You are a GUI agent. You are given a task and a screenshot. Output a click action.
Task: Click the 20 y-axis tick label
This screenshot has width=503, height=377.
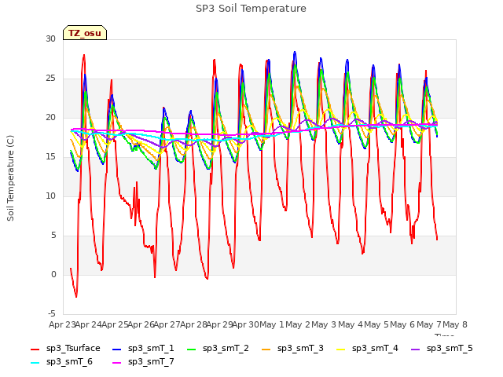(50, 118)
